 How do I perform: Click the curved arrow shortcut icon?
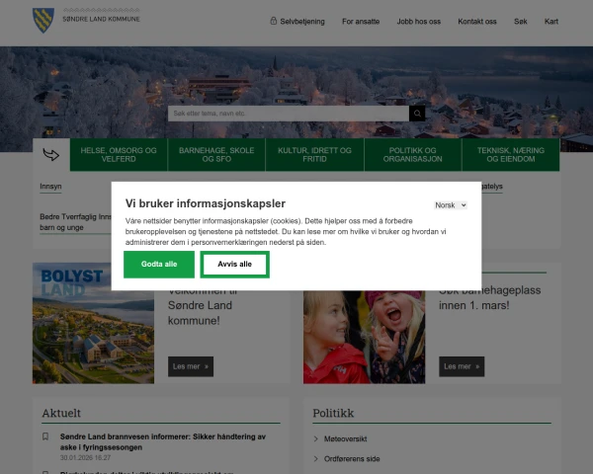pos(51,155)
